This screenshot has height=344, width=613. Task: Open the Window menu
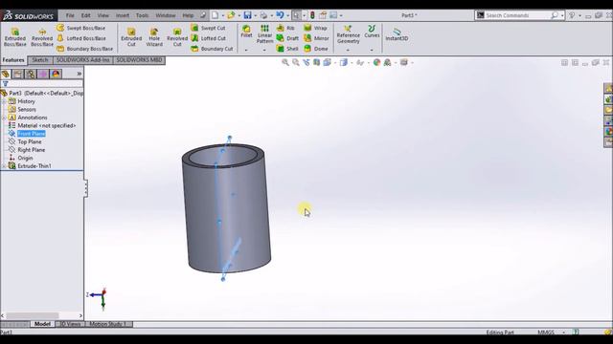pos(166,15)
